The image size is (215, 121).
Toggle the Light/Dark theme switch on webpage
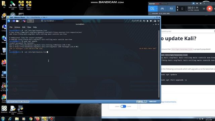coord(123,107)
